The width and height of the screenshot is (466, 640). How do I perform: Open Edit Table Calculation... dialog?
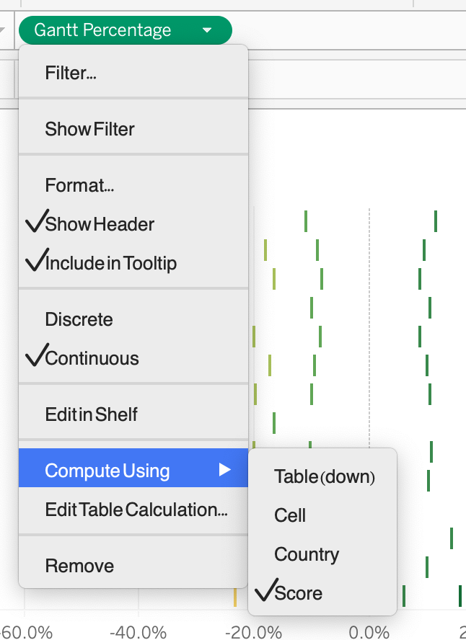(x=136, y=510)
